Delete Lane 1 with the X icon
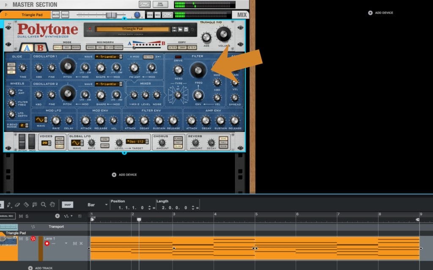 (81, 243)
